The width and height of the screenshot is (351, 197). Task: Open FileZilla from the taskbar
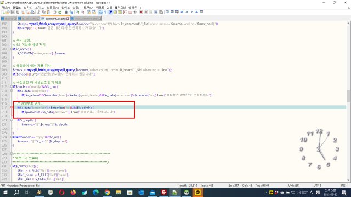pyautogui.click(x=164, y=192)
